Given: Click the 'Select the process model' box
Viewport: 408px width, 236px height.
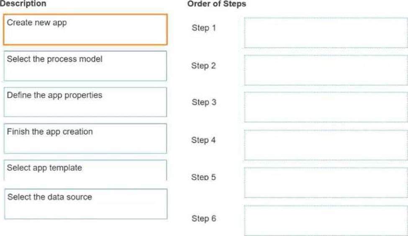Looking at the screenshot, I should [x=85, y=66].
